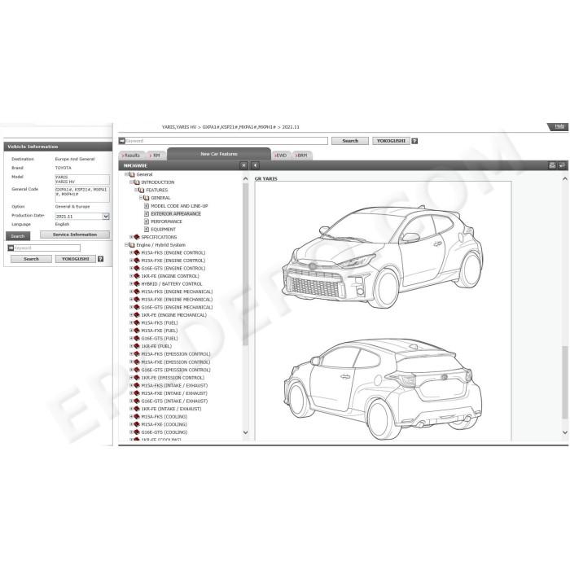The width and height of the screenshot is (570, 570).
Task: Click gray Search button in Vehicle Information panel
Action: point(31,259)
